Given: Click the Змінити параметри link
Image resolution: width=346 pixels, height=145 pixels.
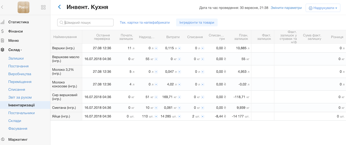Looking at the screenshot, I should pyautogui.click(x=286, y=8).
